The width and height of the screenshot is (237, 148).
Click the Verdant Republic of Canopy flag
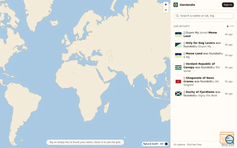(178, 67)
